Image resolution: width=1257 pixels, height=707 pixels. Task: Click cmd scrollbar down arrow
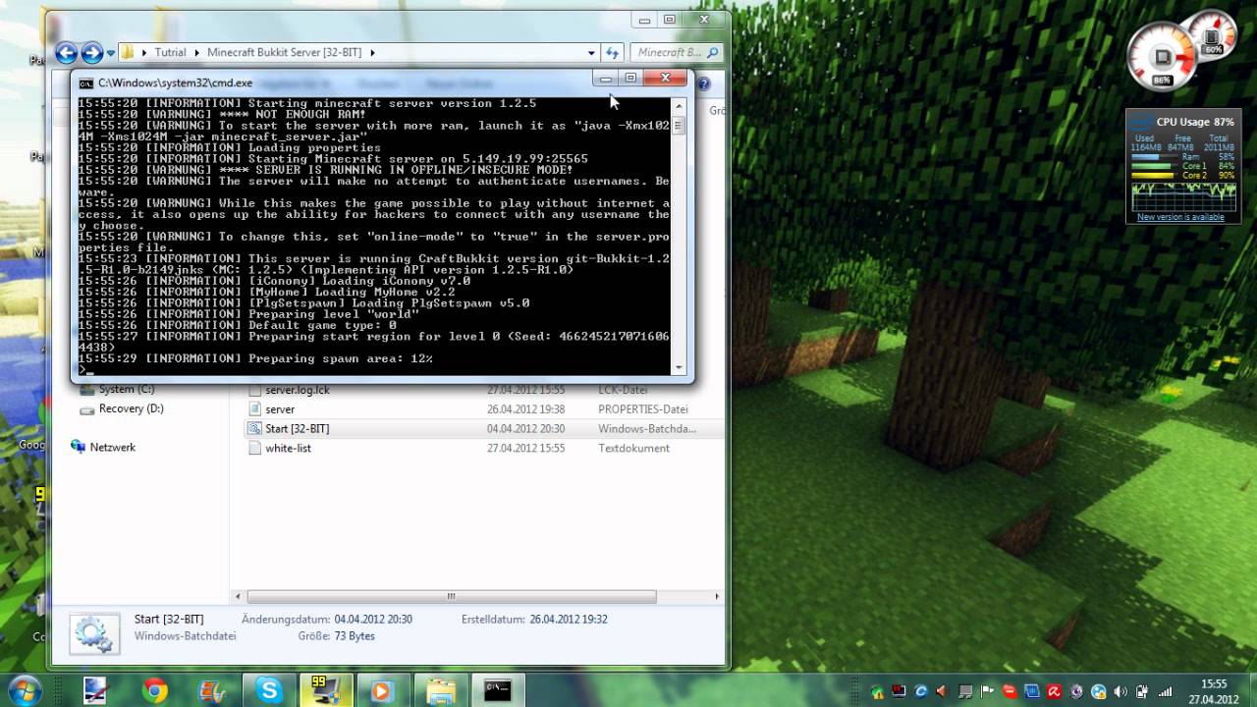678,367
